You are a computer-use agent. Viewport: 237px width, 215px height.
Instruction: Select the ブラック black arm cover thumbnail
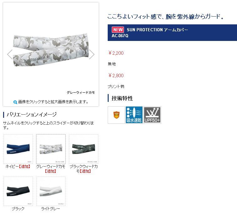point(18,191)
